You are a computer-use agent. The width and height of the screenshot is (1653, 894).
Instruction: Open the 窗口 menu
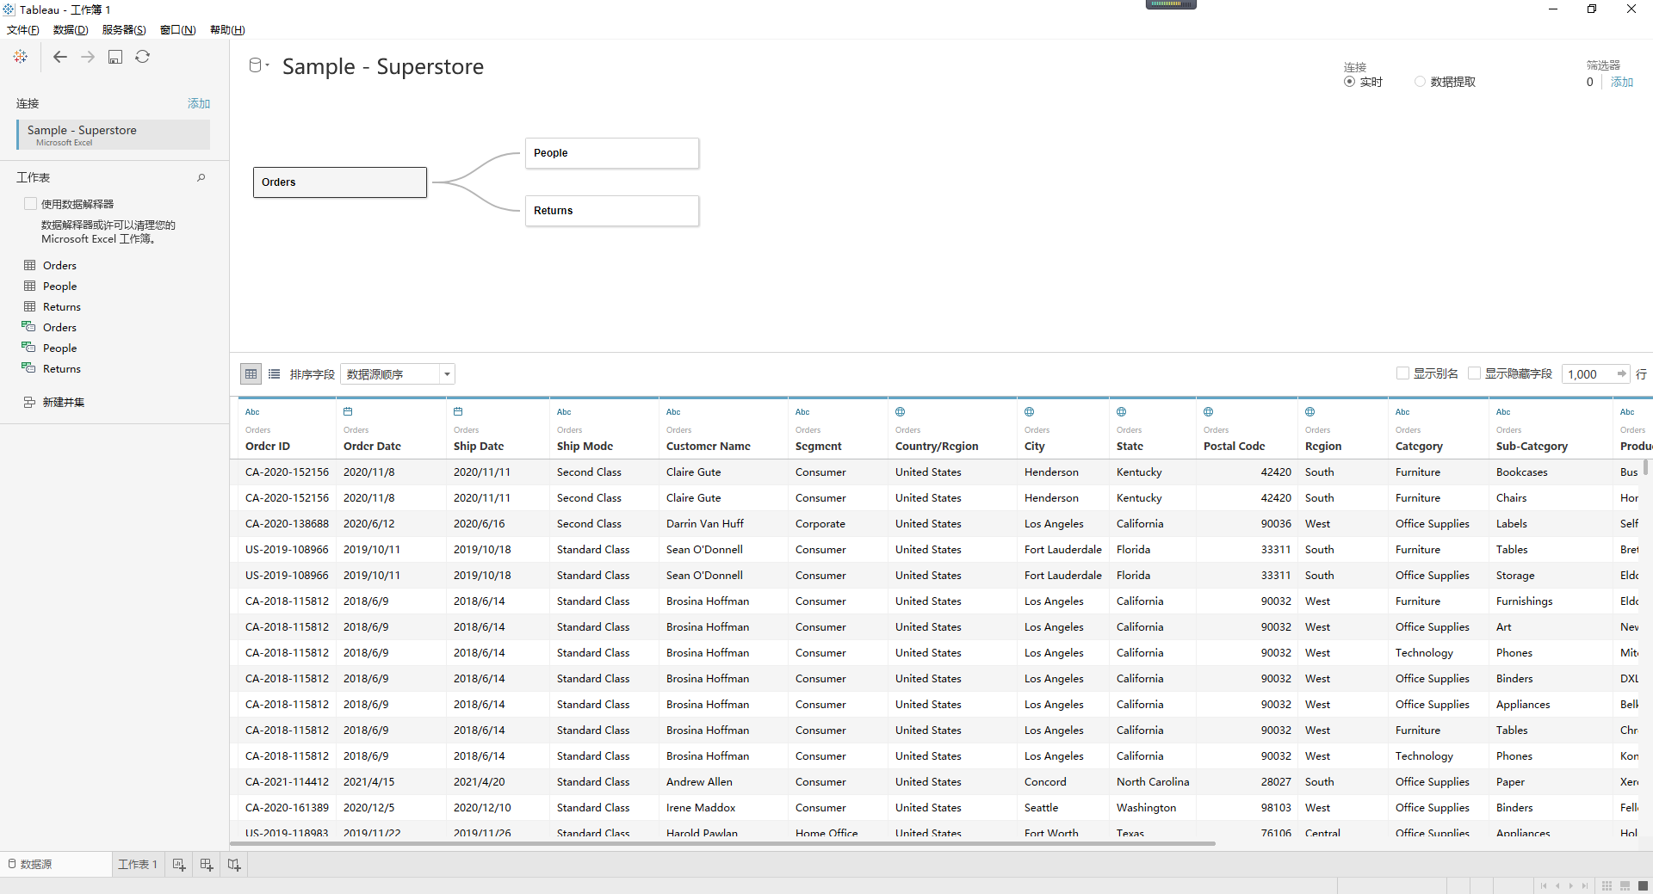(178, 30)
